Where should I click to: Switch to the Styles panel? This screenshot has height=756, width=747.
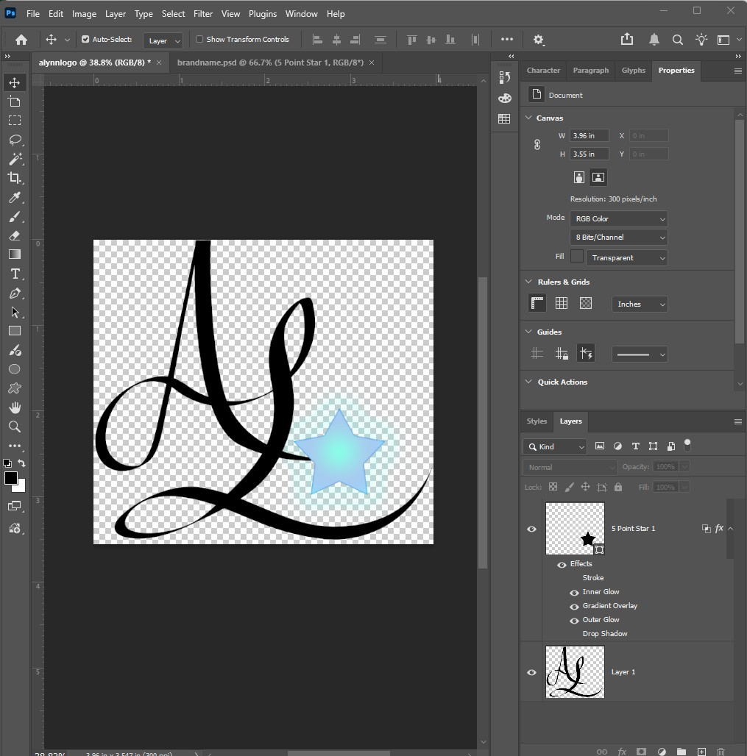[x=537, y=421]
